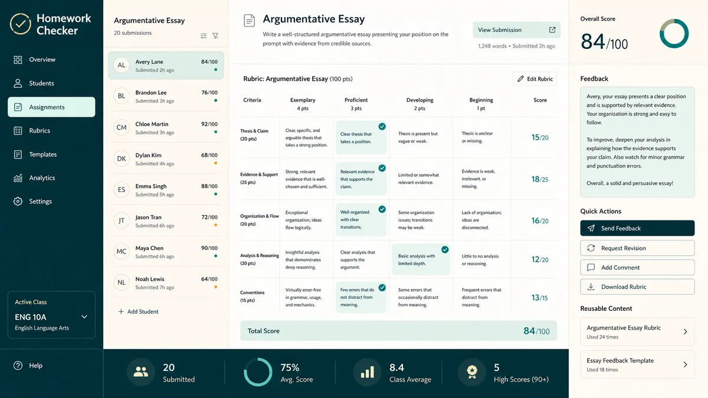Click the feedback text box
708x398 pixels.
637,142
